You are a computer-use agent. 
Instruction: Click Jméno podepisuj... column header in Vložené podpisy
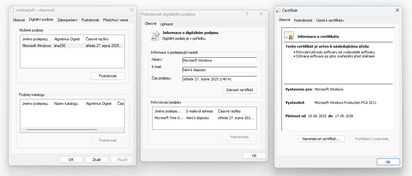point(36,39)
